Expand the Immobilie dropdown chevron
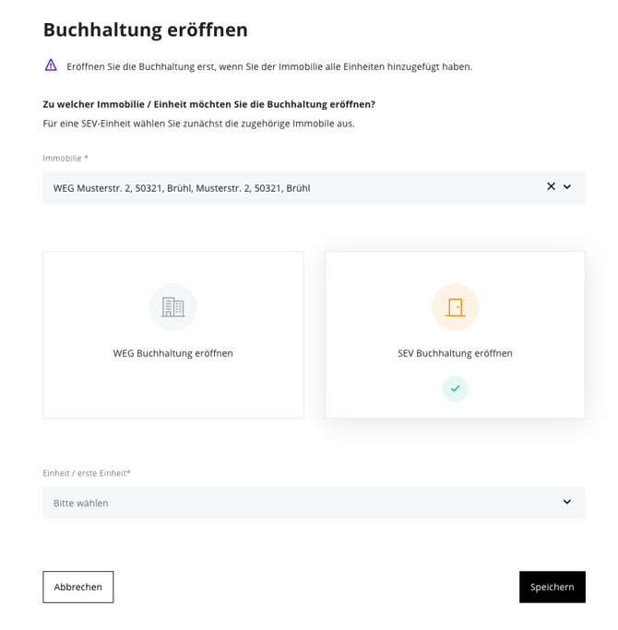The width and height of the screenshot is (618, 630). pos(567,186)
